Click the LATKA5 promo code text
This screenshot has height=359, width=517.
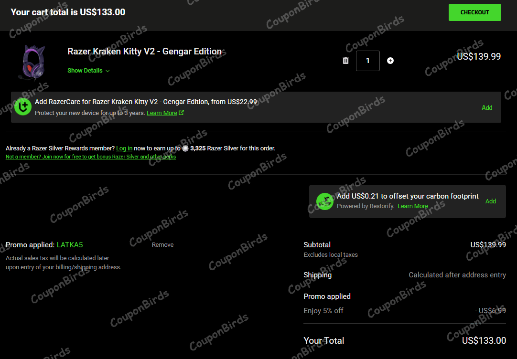click(x=70, y=245)
